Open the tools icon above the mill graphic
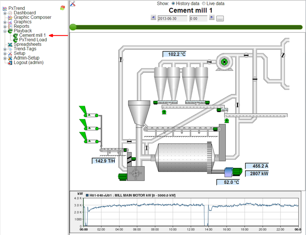Viewport: 306px width, 235px height. coord(72,4)
